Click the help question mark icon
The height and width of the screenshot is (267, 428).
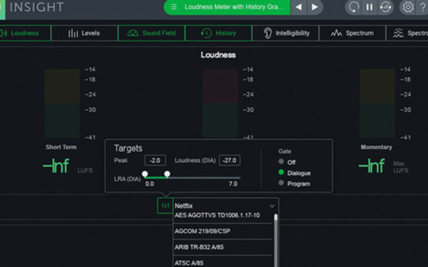coord(424,7)
